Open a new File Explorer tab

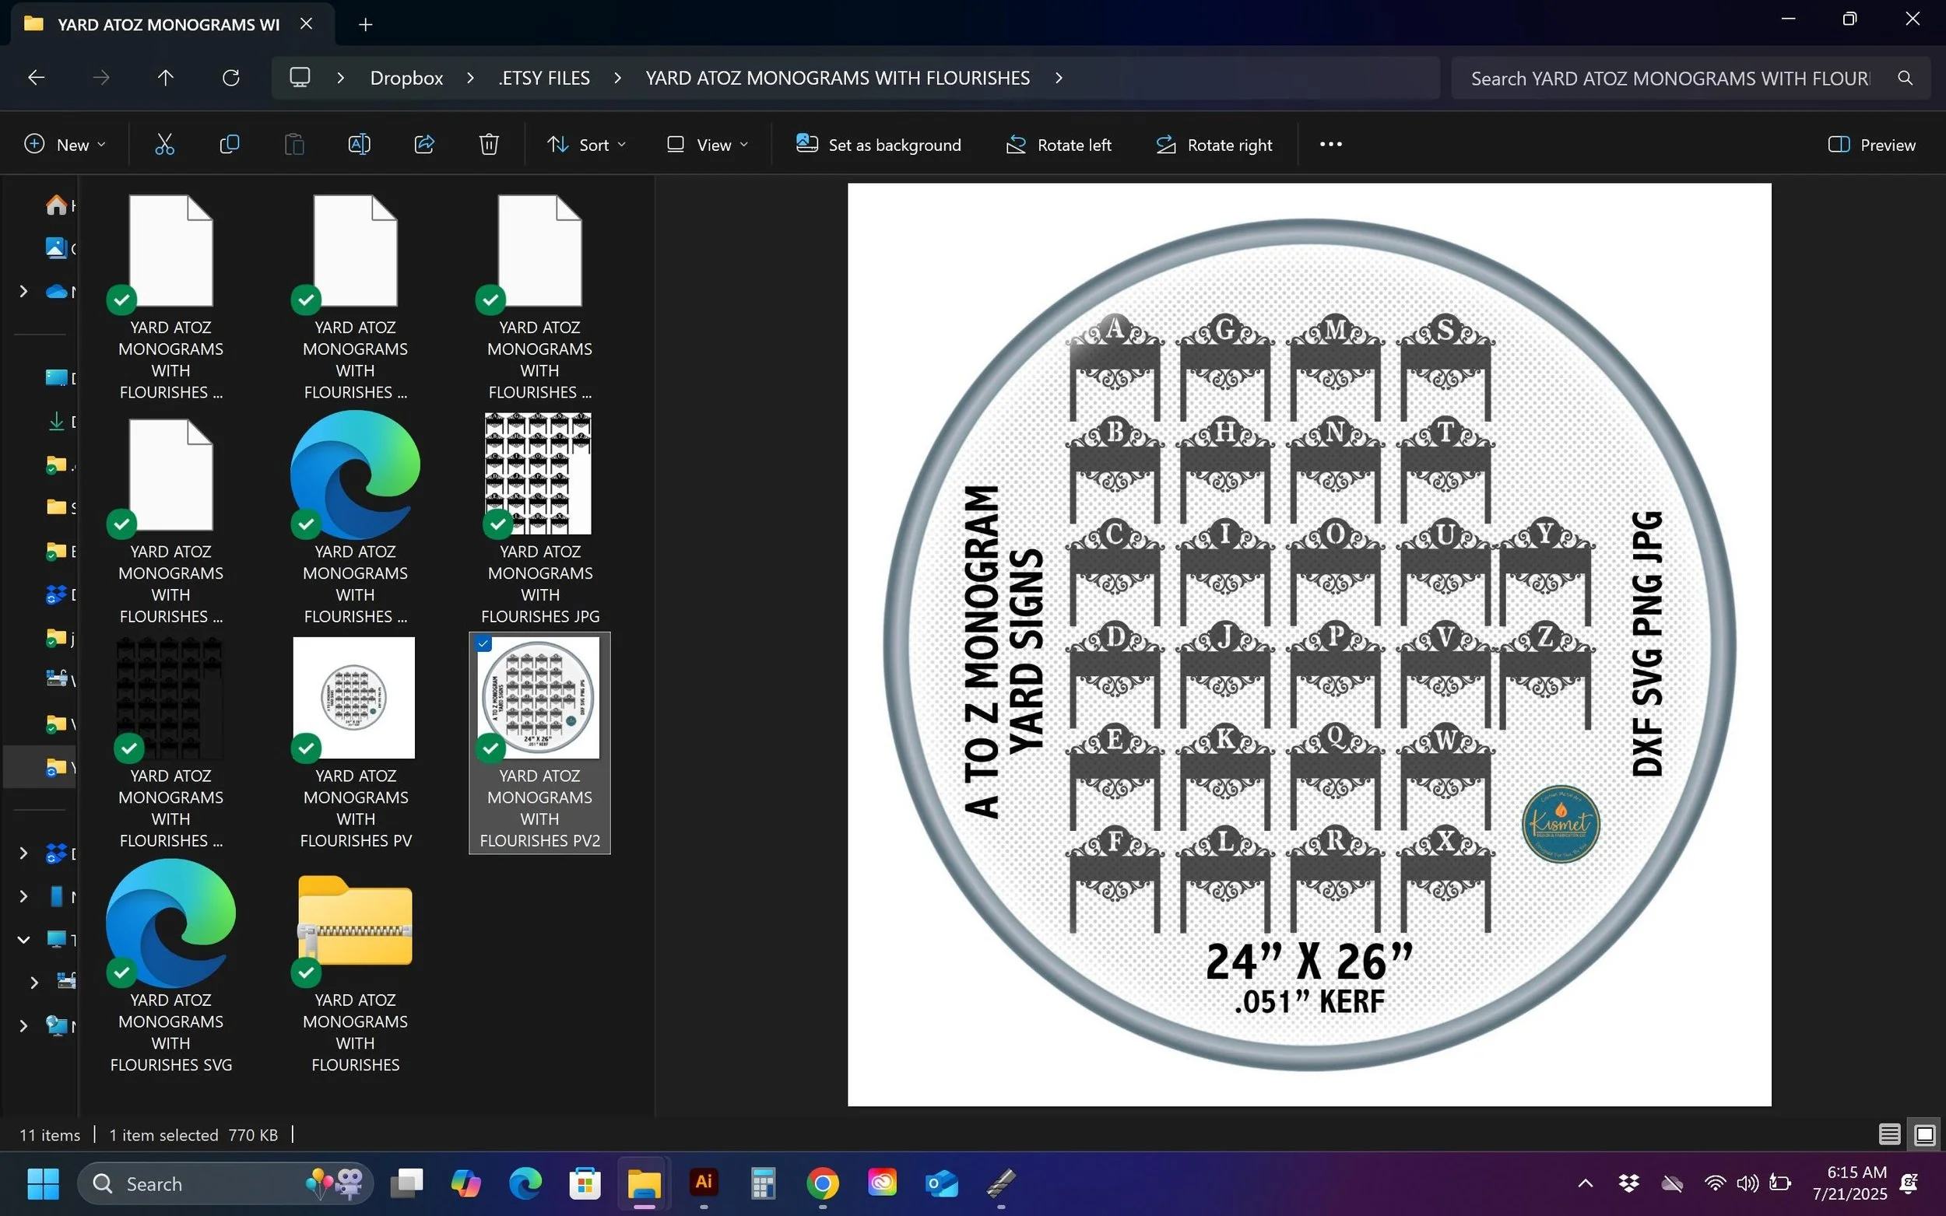pyautogui.click(x=365, y=24)
